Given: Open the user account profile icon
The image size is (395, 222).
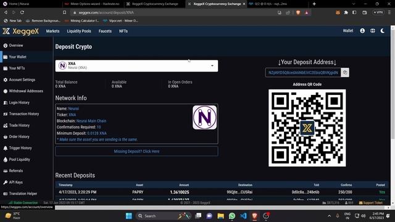Looking at the screenshot, I should tap(362, 31).
